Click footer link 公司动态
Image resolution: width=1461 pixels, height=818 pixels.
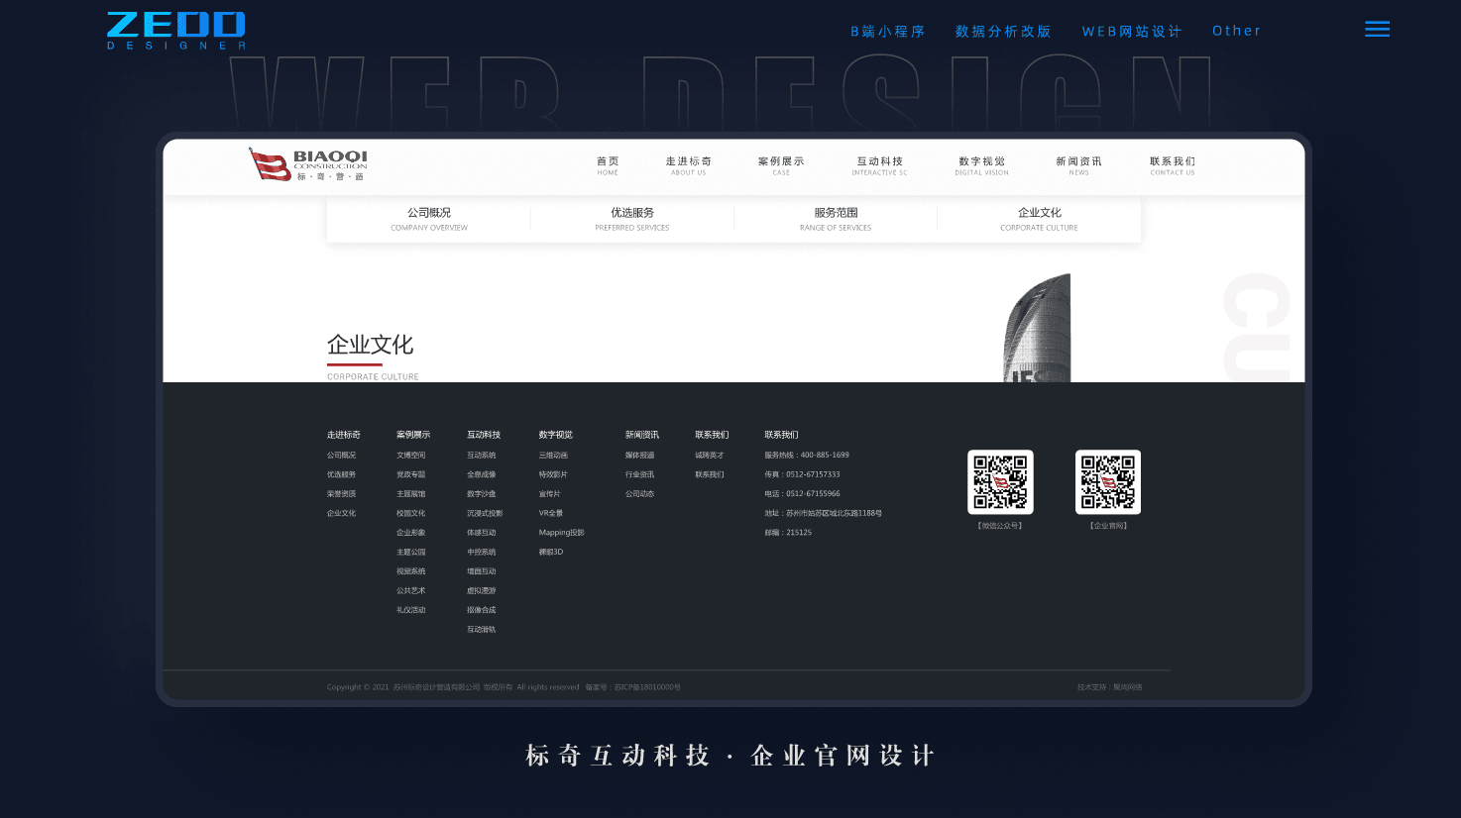point(639,494)
